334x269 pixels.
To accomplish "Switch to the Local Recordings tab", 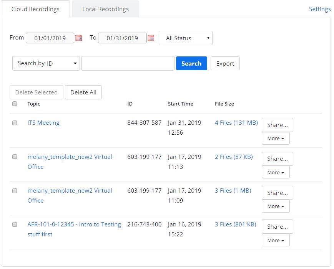I will (105, 9).
